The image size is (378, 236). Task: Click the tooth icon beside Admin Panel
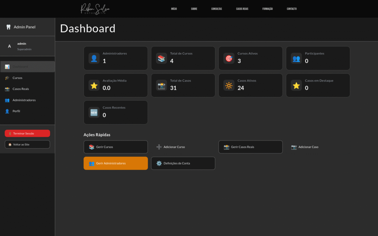coord(8,27)
